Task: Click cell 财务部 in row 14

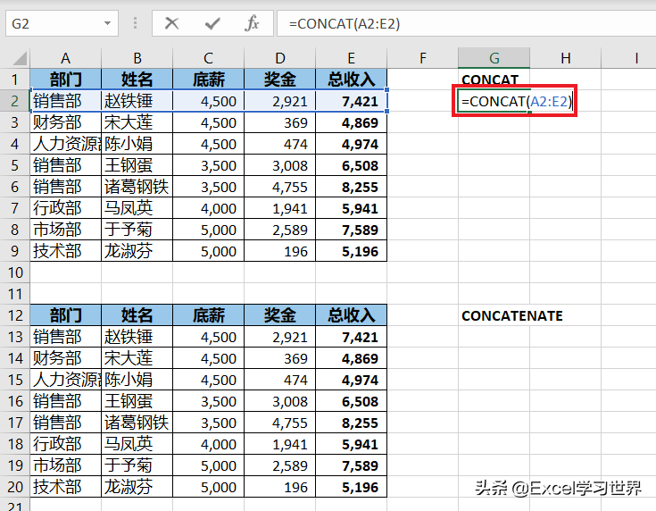Action: (x=66, y=358)
